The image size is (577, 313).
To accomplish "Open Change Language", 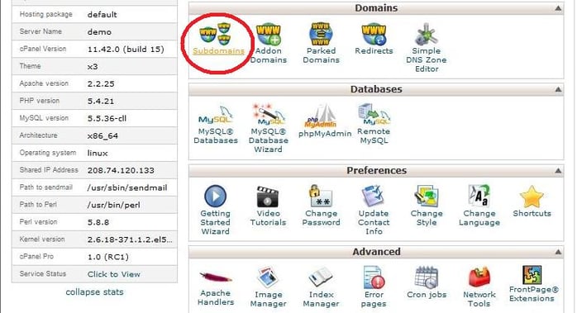I will click(479, 196).
